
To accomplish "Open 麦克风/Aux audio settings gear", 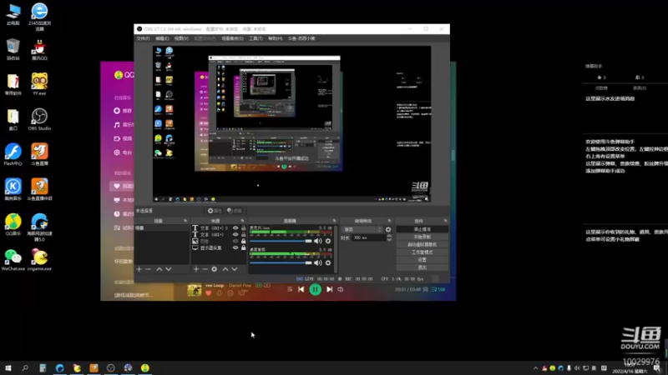I will pyautogui.click(x=328, y=241).
